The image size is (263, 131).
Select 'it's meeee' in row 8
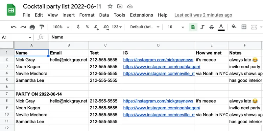[x=211, y=101]
